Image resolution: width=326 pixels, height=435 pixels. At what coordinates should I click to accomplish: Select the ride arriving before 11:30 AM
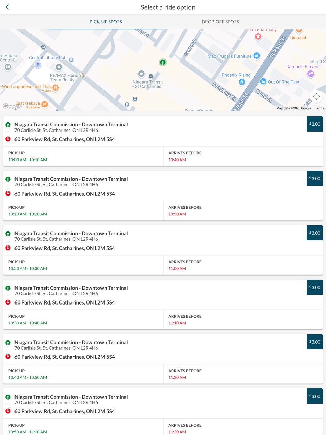click(x=163, y=412)
